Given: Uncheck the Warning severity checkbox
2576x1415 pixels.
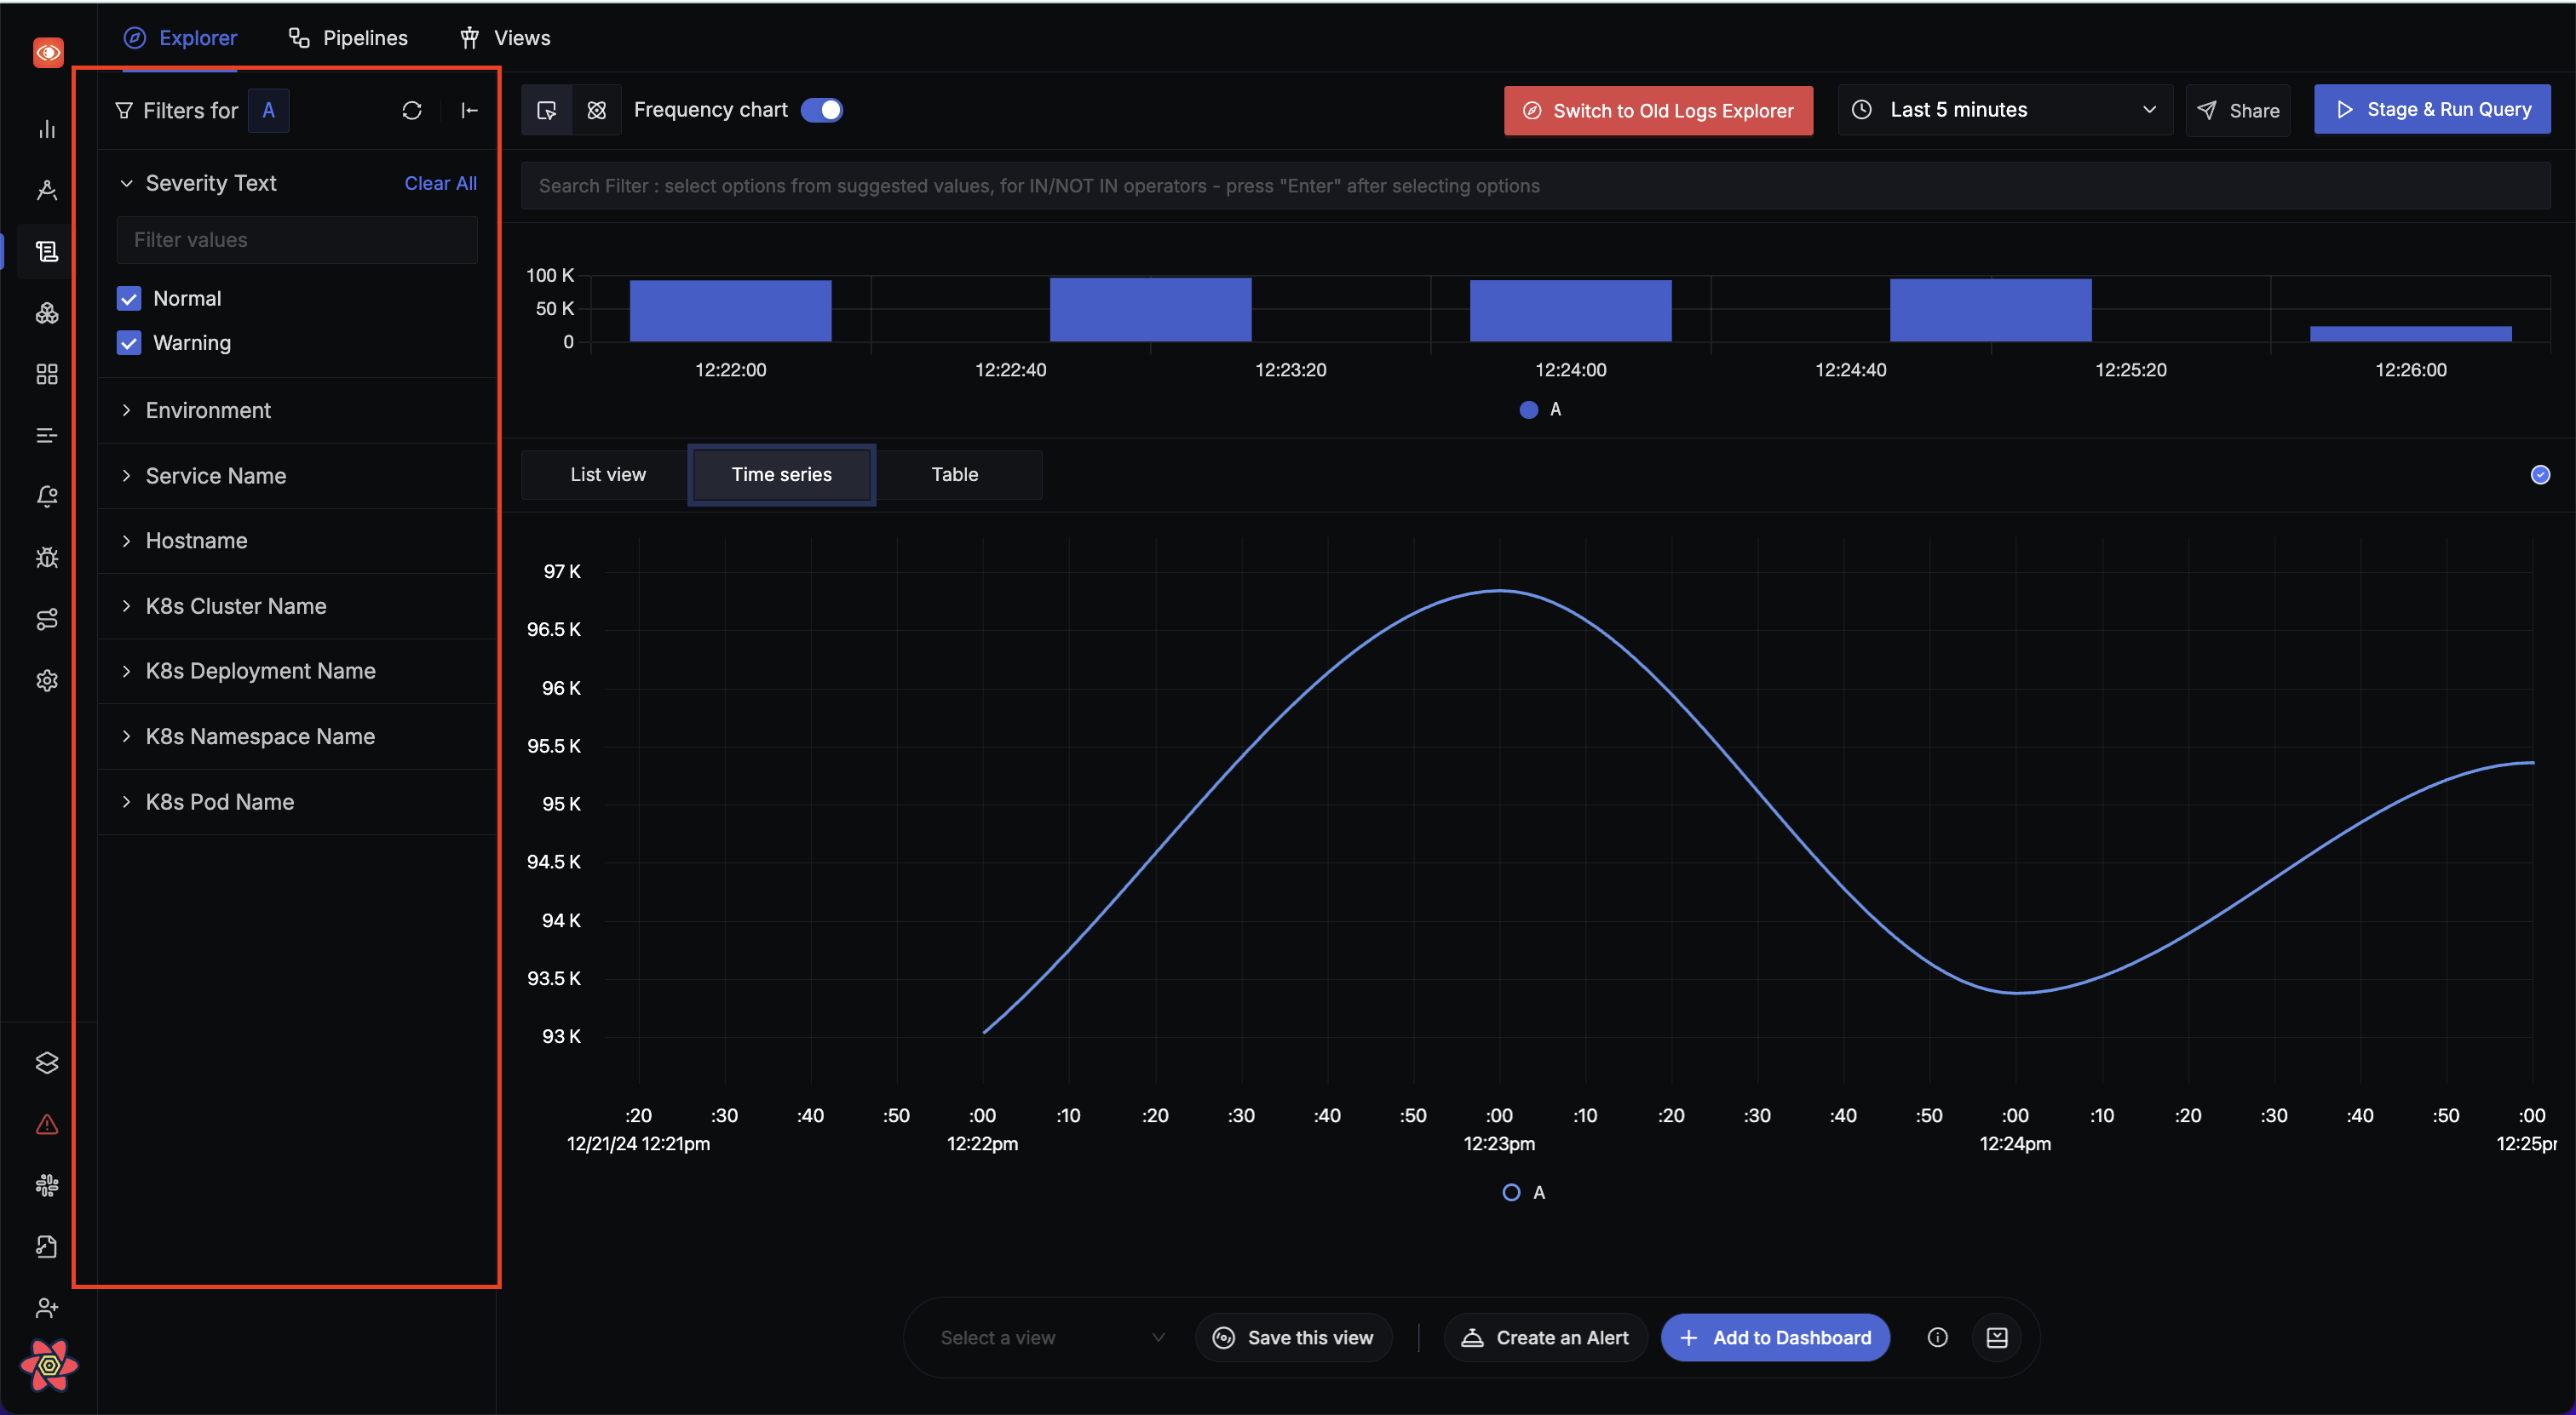Looking at the screenshot, I should [x=129, y=343].
